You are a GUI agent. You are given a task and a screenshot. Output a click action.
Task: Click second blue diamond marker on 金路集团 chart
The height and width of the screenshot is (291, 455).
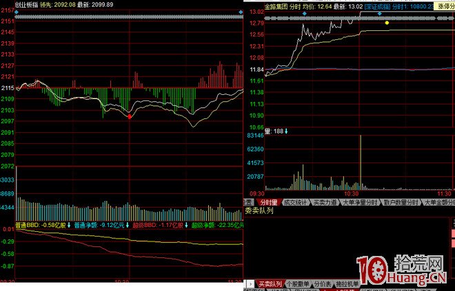[380, 14]
